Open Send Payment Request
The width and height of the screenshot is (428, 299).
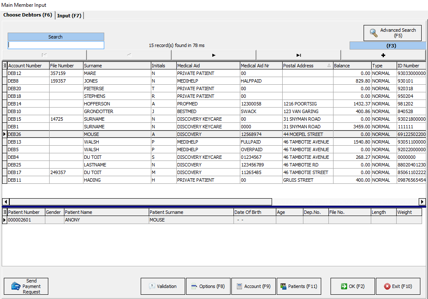point(26,286)
